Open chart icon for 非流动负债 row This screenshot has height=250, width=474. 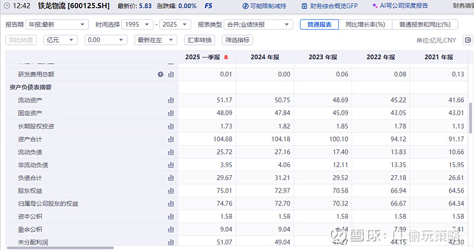[x=171, y=165]
